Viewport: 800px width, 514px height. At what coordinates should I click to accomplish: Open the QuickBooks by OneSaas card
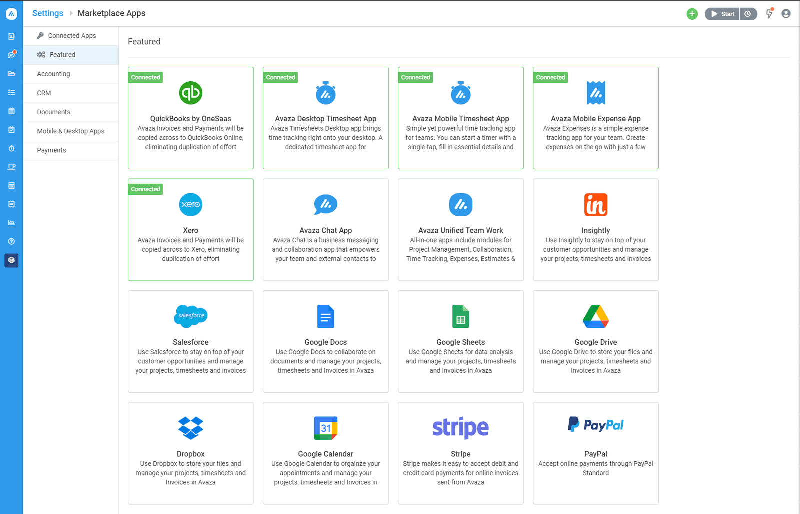click(190, 118)
